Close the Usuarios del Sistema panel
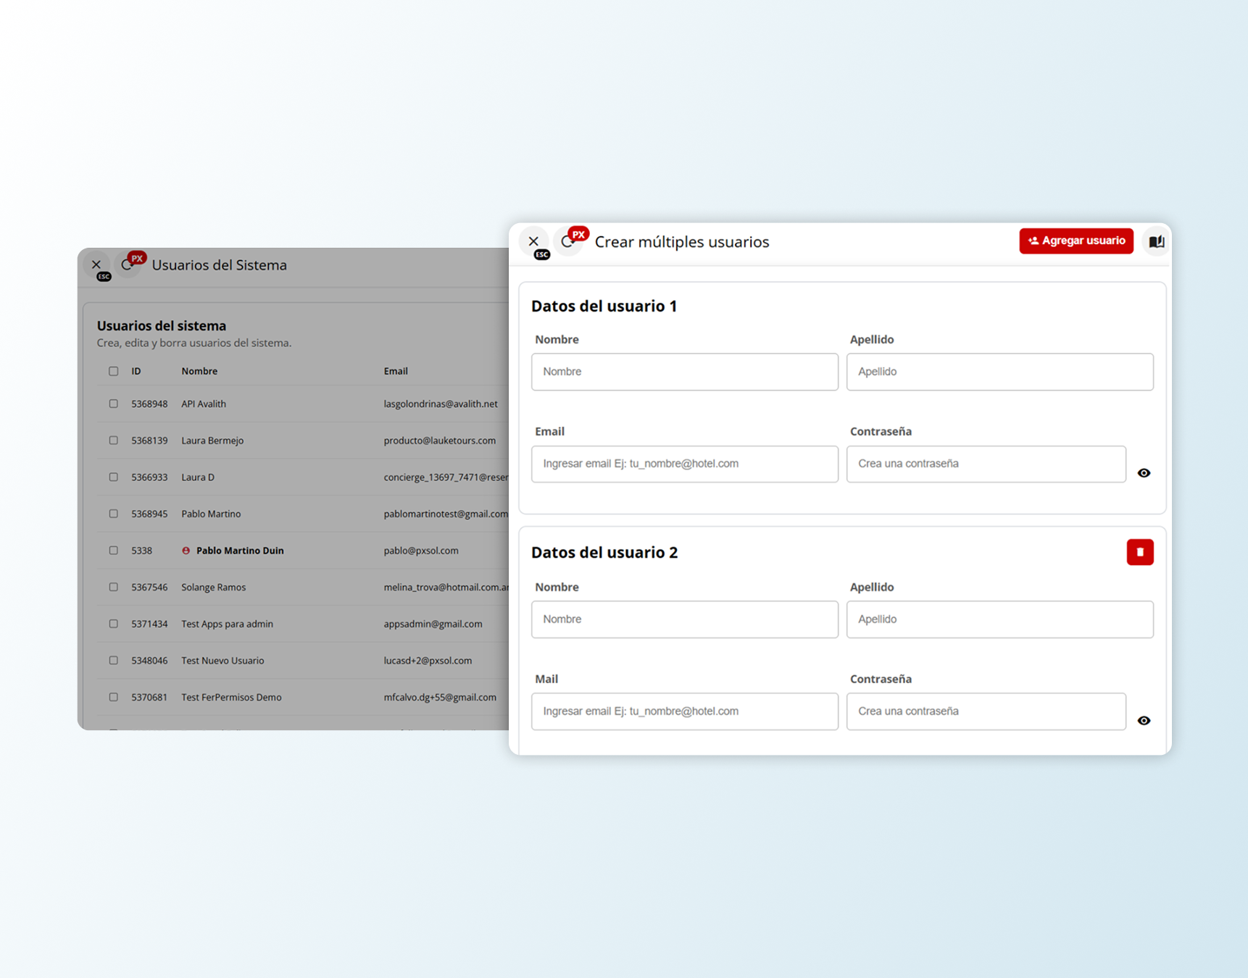This screenshot has width=1248, height=978. click(x=96, y=265)
